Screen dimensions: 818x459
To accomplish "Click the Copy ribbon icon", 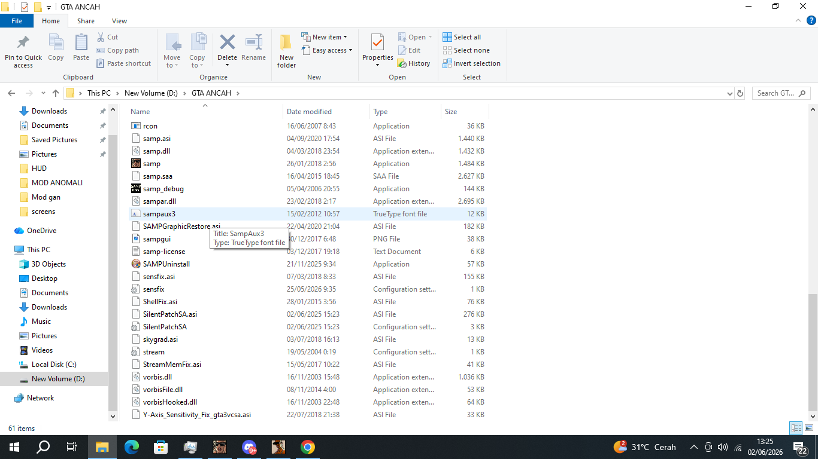I will click(x=56, y=42).
